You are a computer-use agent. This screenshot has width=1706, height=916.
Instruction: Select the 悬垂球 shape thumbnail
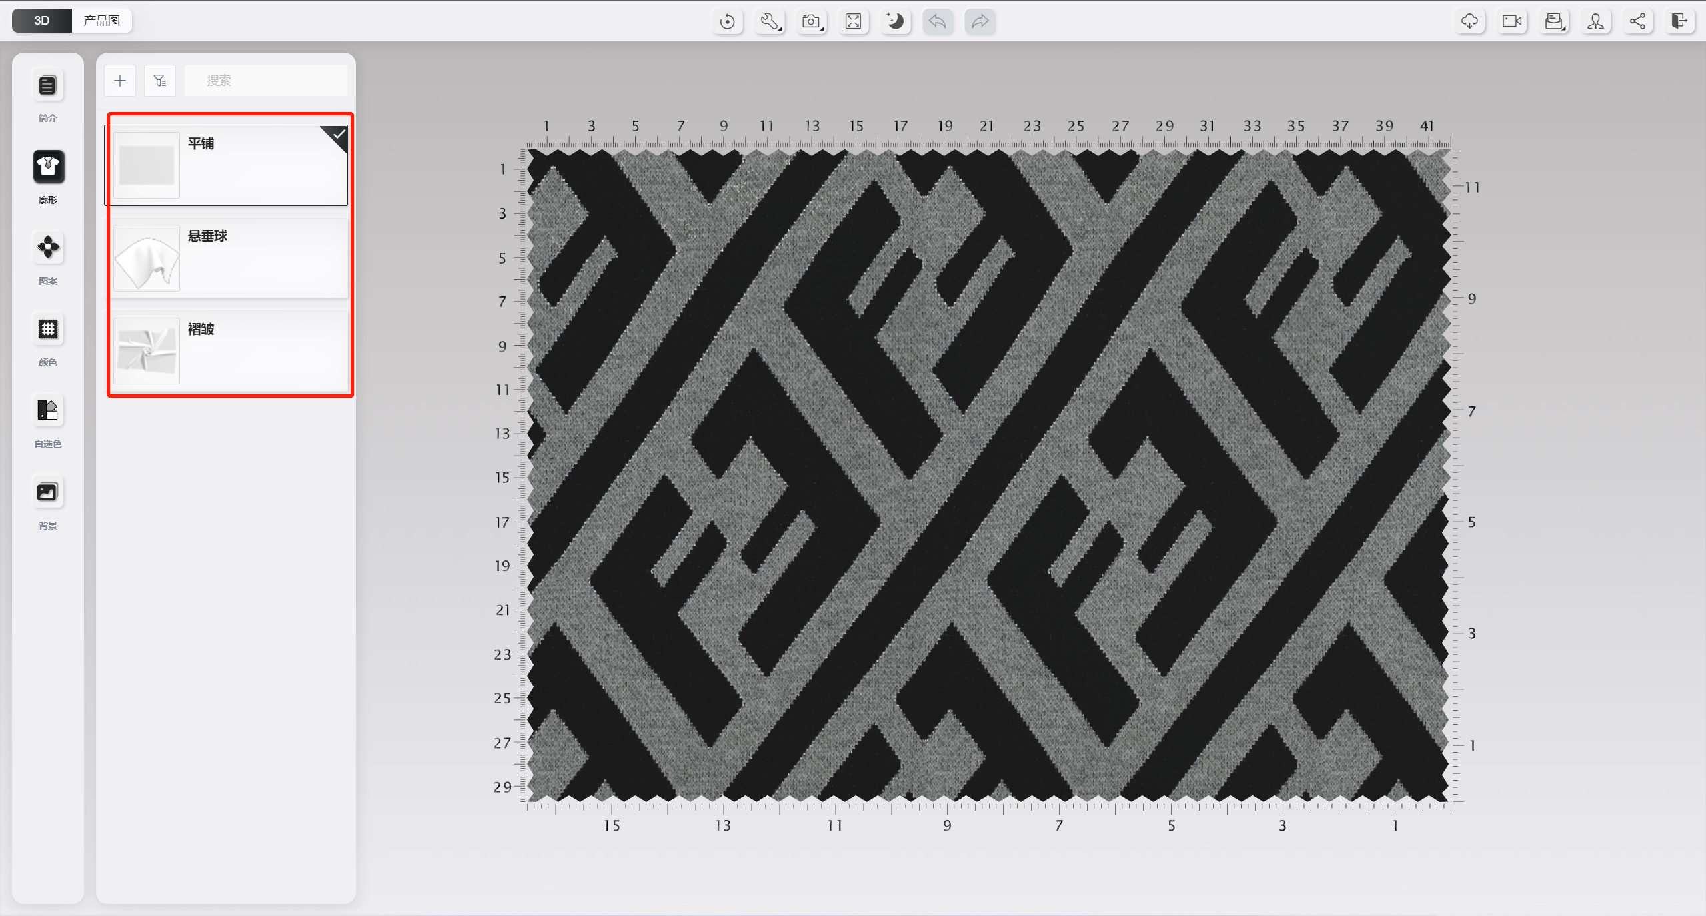pos(147,258)
